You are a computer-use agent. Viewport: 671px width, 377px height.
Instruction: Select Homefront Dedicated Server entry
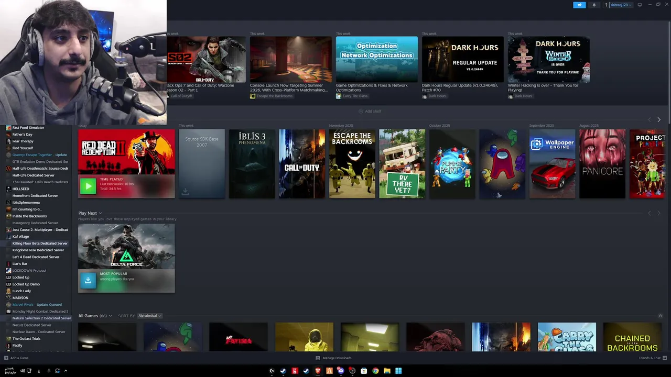click(x=36, y=196)
